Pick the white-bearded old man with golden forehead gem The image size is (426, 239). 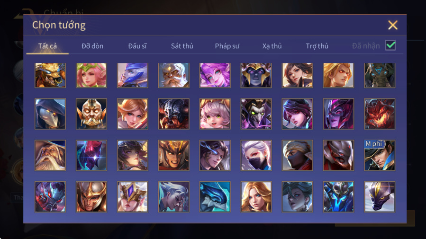pyautogui.click(x=173, y=75)
